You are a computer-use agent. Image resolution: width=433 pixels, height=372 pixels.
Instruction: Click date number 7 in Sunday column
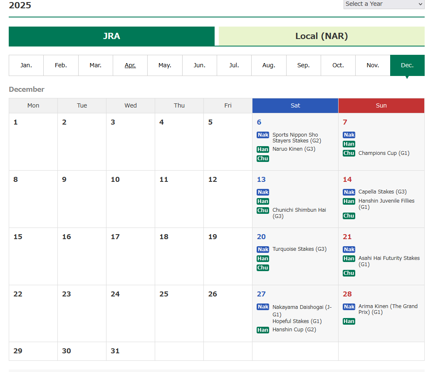click(x=345, y=122)
